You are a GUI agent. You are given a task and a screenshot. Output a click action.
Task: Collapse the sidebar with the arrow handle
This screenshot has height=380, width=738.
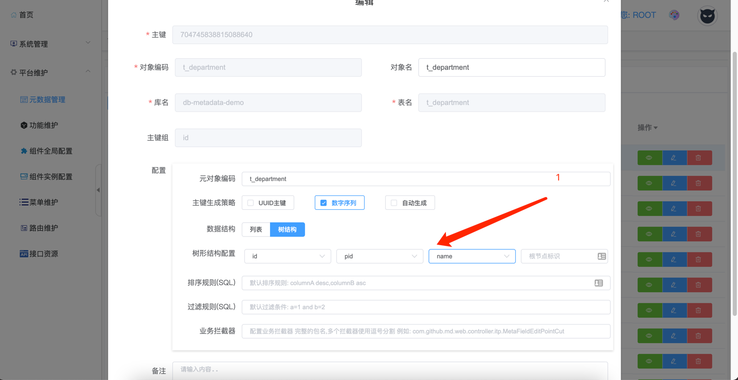coord(98,190)
